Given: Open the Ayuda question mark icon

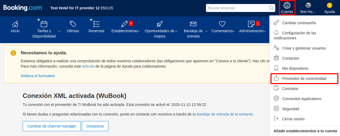Looking at the screenshot, I should (330, 5).
